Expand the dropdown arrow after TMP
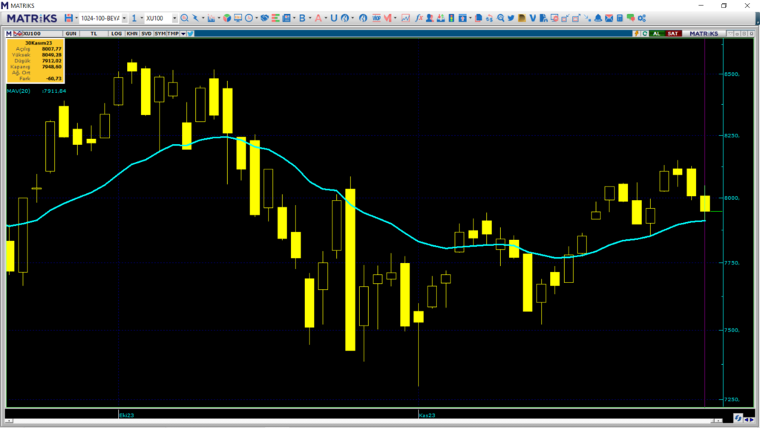760x428 pixels. pos(182,33)
